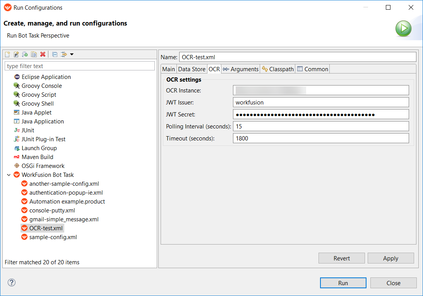Image resolution: width=423 pixels, height=296 pixels.
Task: Click the Close button
Action: pyautogui.click(x=393, y=283)
